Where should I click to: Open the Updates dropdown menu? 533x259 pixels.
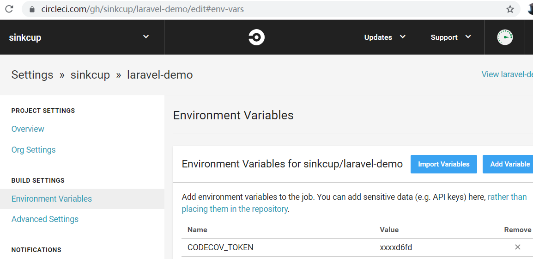(385, 37)
